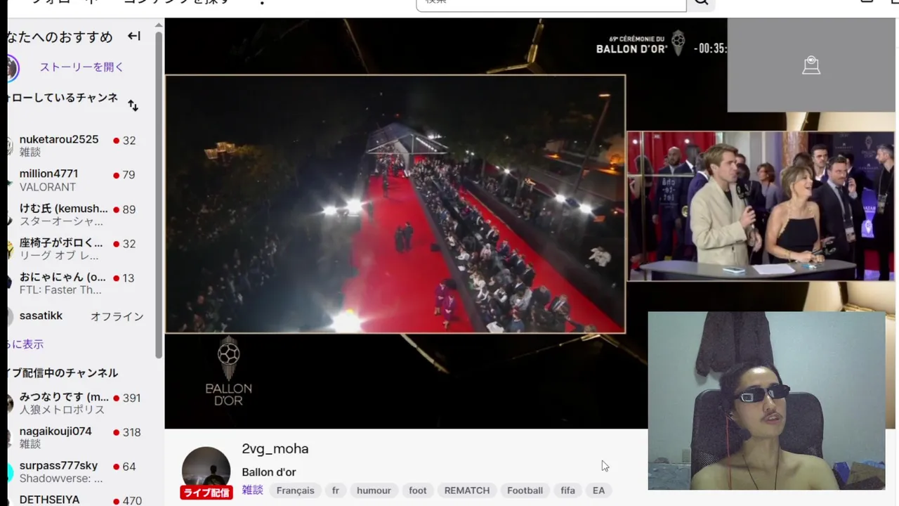Open the 雑談 category link
The image size is (899, 506).
click(253, 491)
